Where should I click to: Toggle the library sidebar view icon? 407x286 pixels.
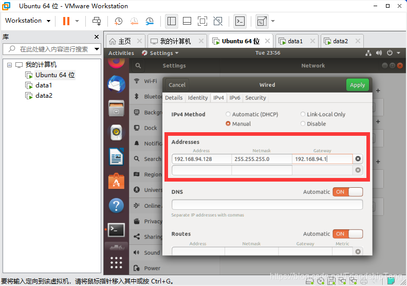point(172,21)
